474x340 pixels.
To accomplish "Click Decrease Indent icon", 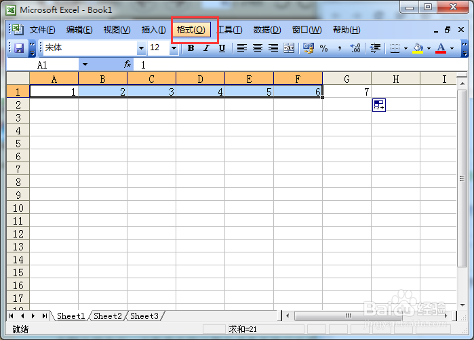I will (375, 48).
